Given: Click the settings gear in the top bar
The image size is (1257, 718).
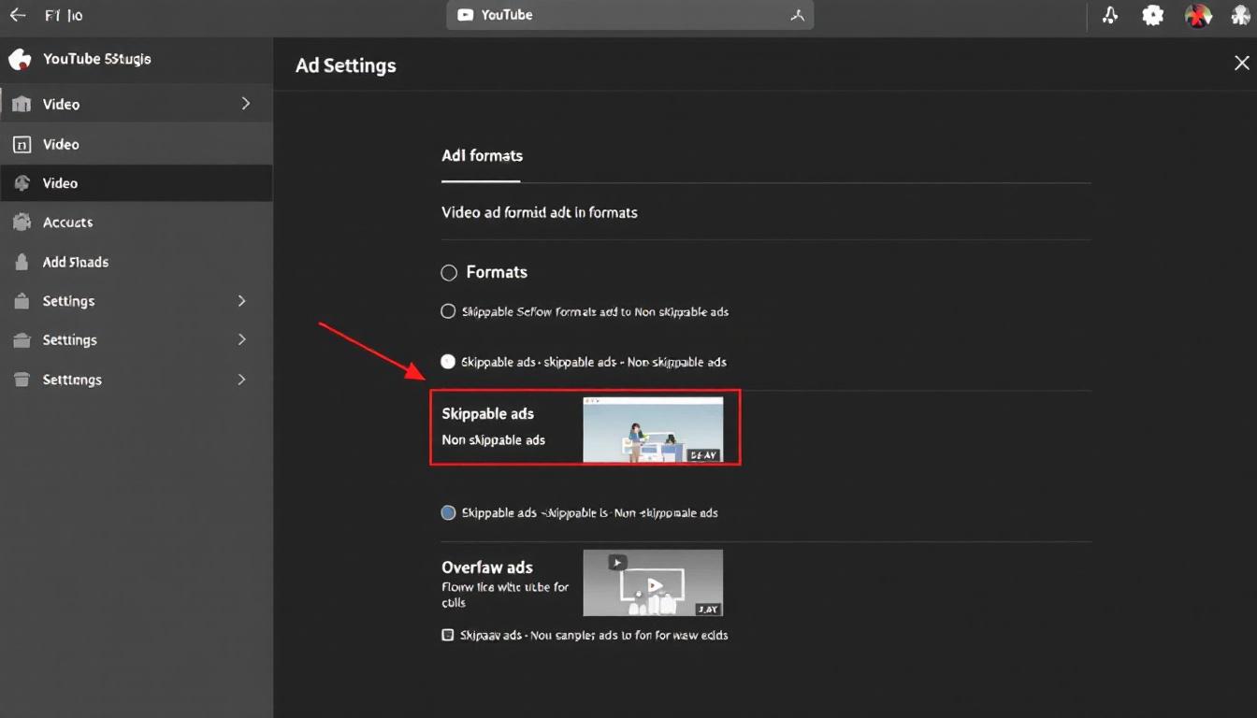Looking at the screenshot, I should pos(1152,14).
